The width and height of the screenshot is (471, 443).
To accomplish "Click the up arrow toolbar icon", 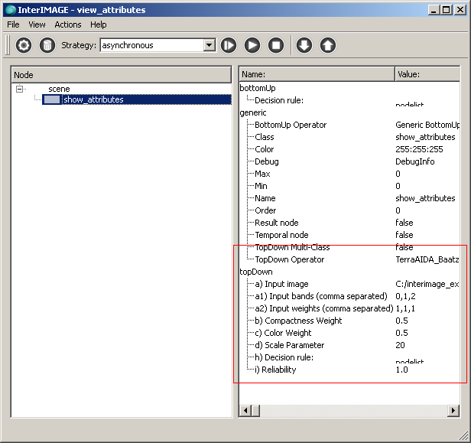I will [327, 45].
